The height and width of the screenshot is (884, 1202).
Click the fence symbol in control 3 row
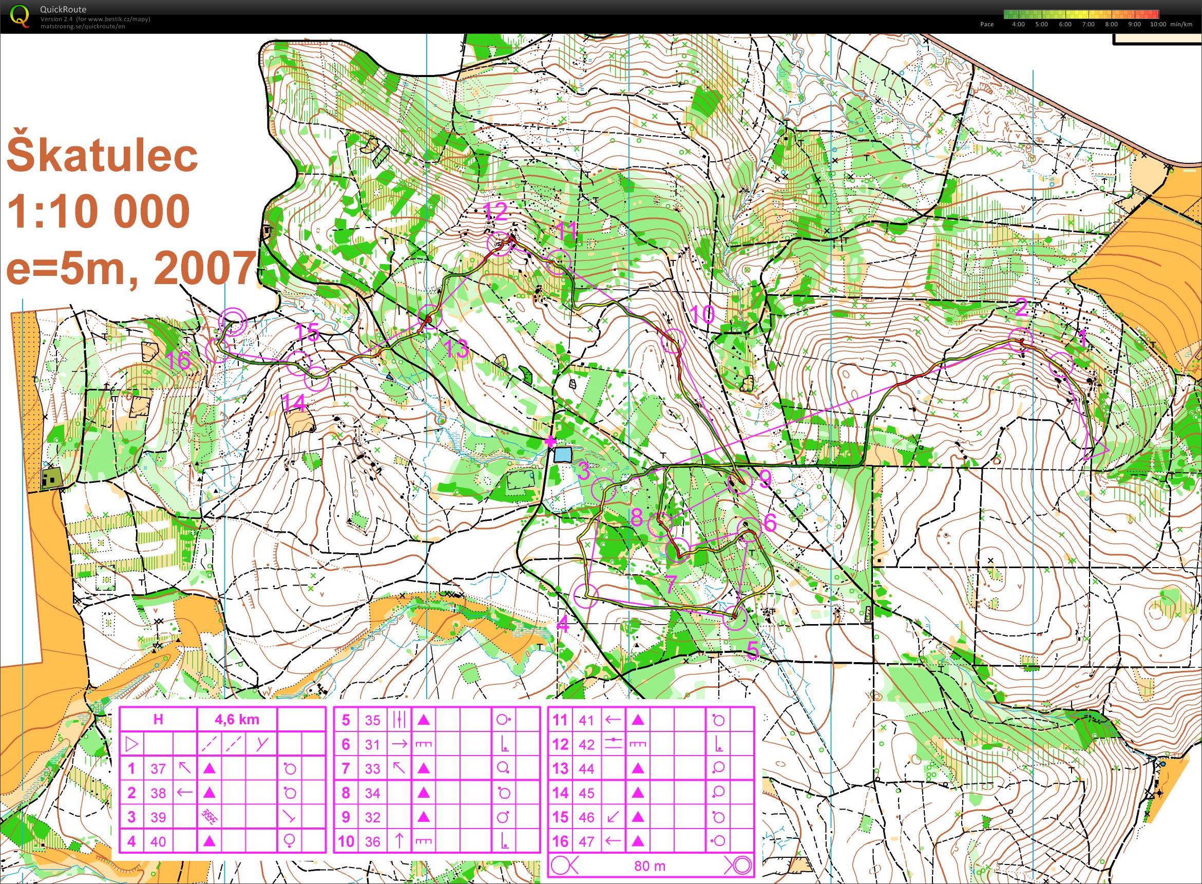pos(209,817)
